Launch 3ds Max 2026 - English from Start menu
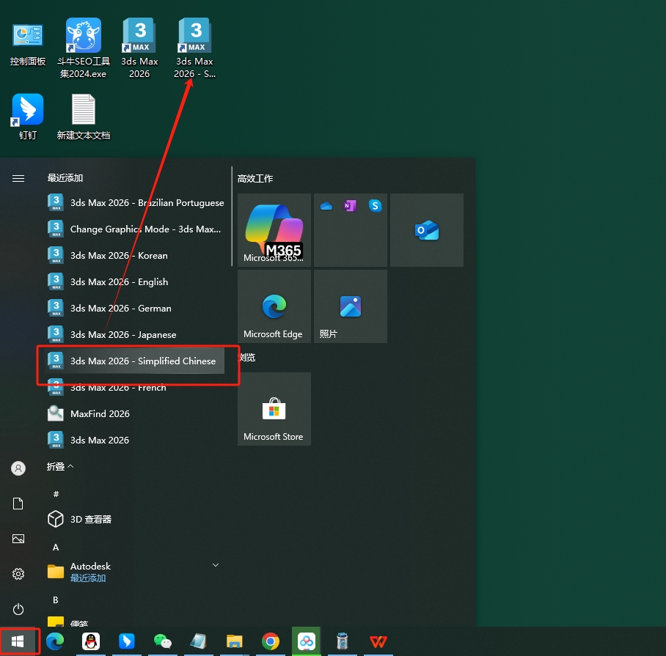 pos(119,281)
